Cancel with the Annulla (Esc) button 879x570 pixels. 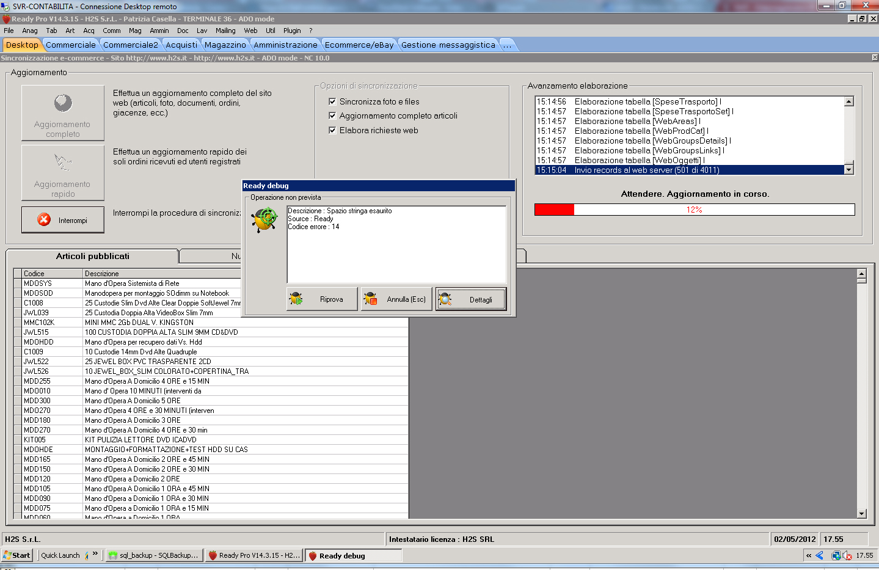(396, 299)
